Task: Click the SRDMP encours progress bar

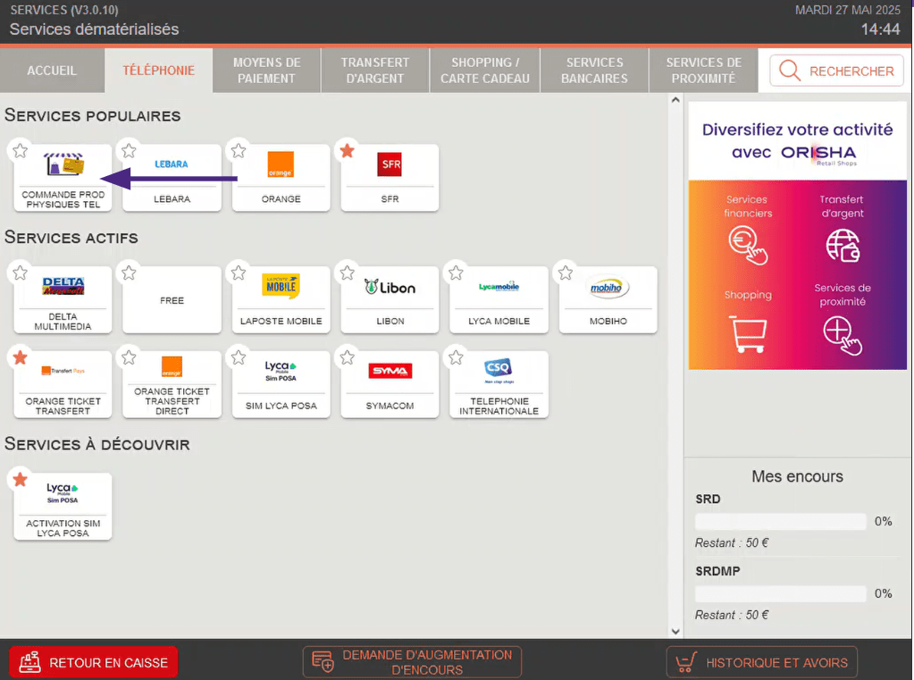Action: pos(781,593)
